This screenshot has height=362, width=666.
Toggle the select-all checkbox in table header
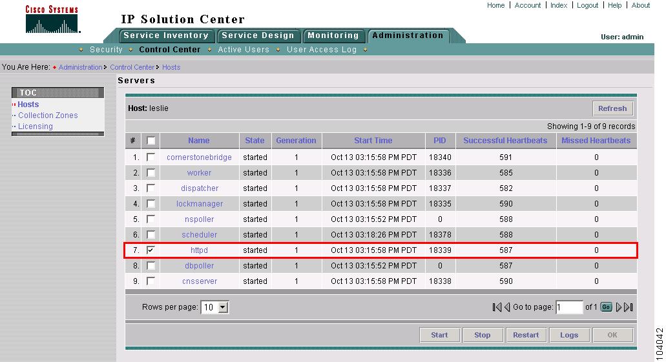pos(151,141)
